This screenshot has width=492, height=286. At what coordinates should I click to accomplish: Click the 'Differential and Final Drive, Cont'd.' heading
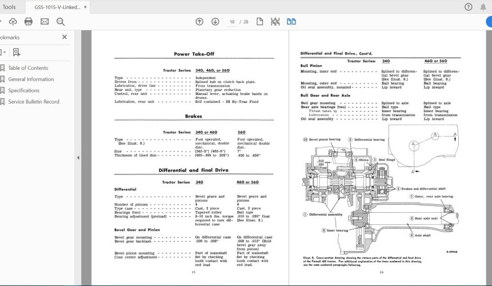[x=337, y=53]
